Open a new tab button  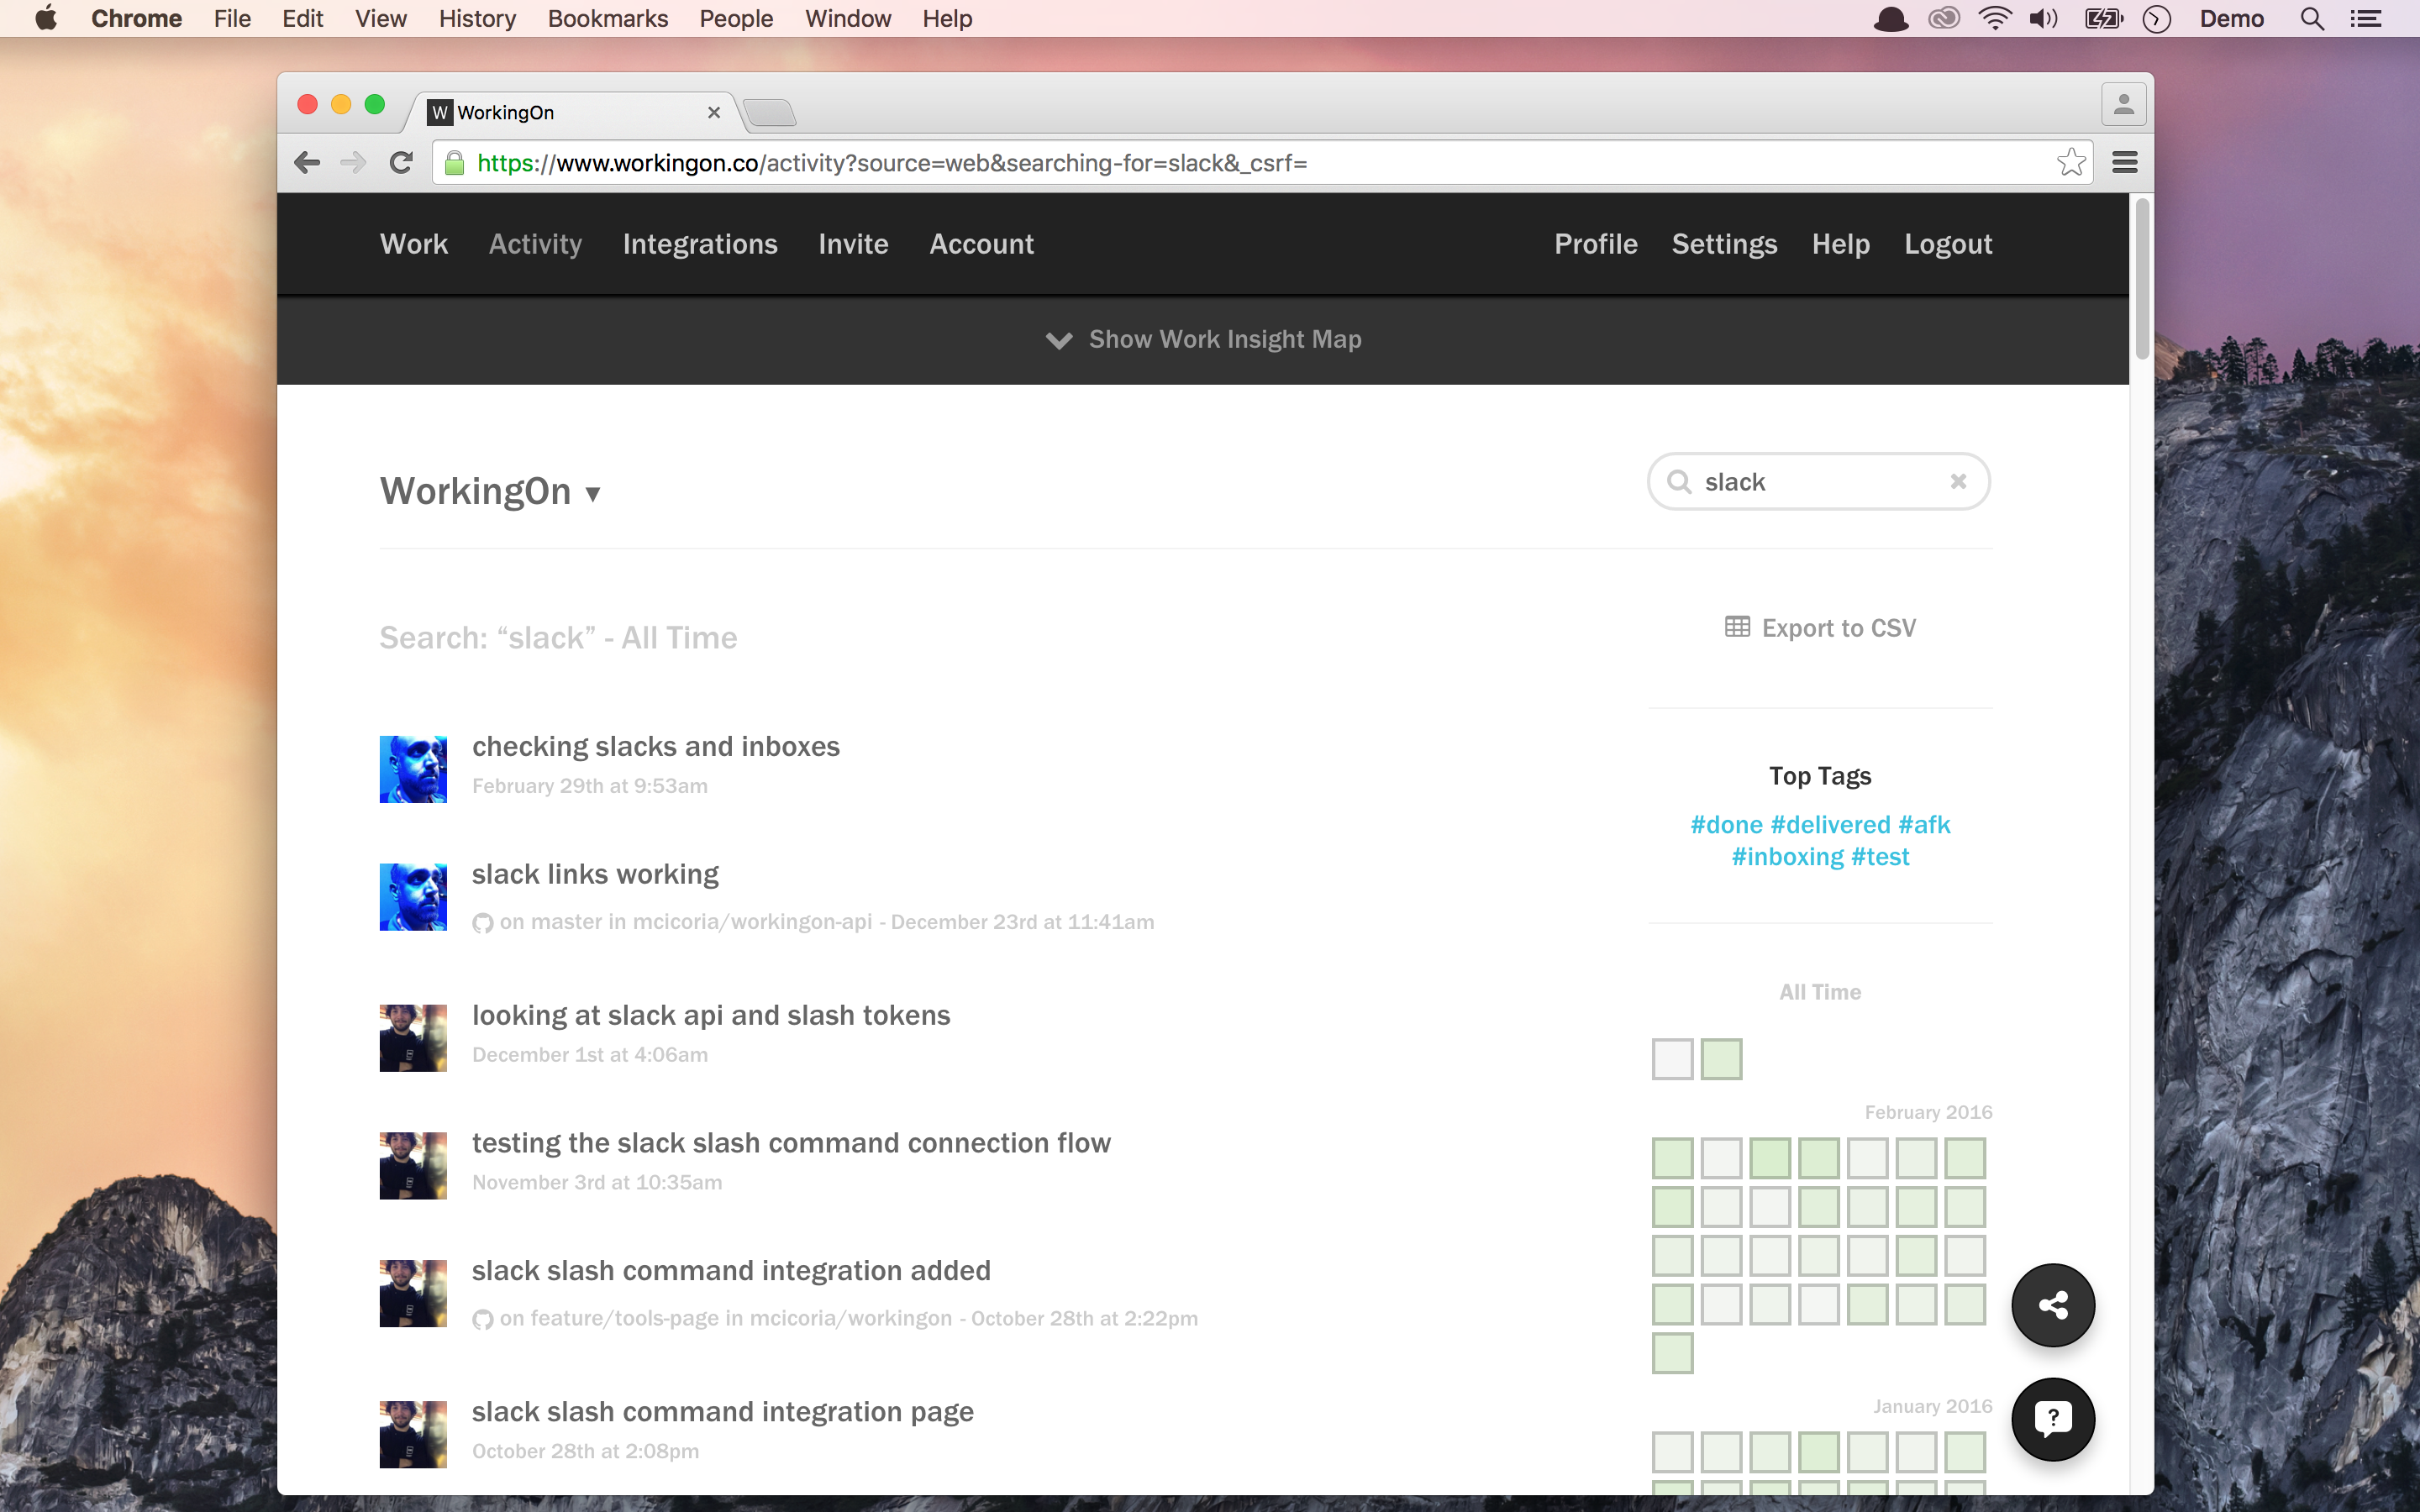(x=770, y=112)
